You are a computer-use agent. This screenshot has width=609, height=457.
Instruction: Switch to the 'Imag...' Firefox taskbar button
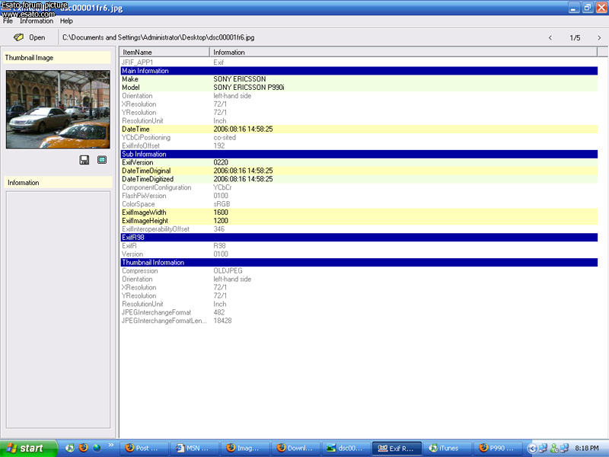(245, 448)
